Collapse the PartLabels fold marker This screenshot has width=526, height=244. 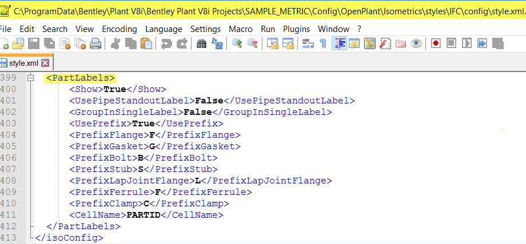(x=31, y=78)
